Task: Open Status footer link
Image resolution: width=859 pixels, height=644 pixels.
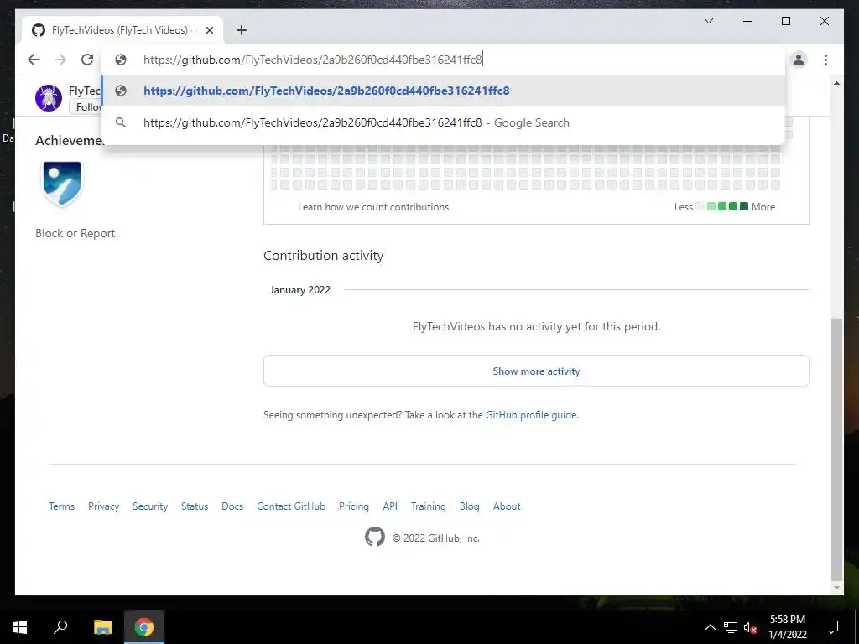Action: [x=195, y=506]
